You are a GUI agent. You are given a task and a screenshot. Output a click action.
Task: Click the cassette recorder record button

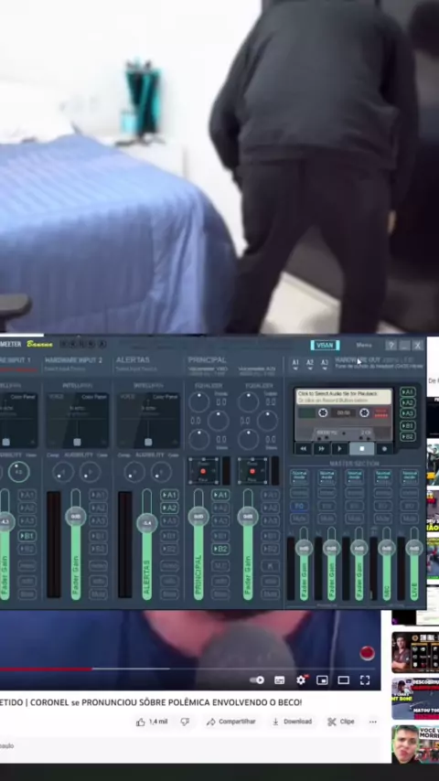[x=384, y=449]
